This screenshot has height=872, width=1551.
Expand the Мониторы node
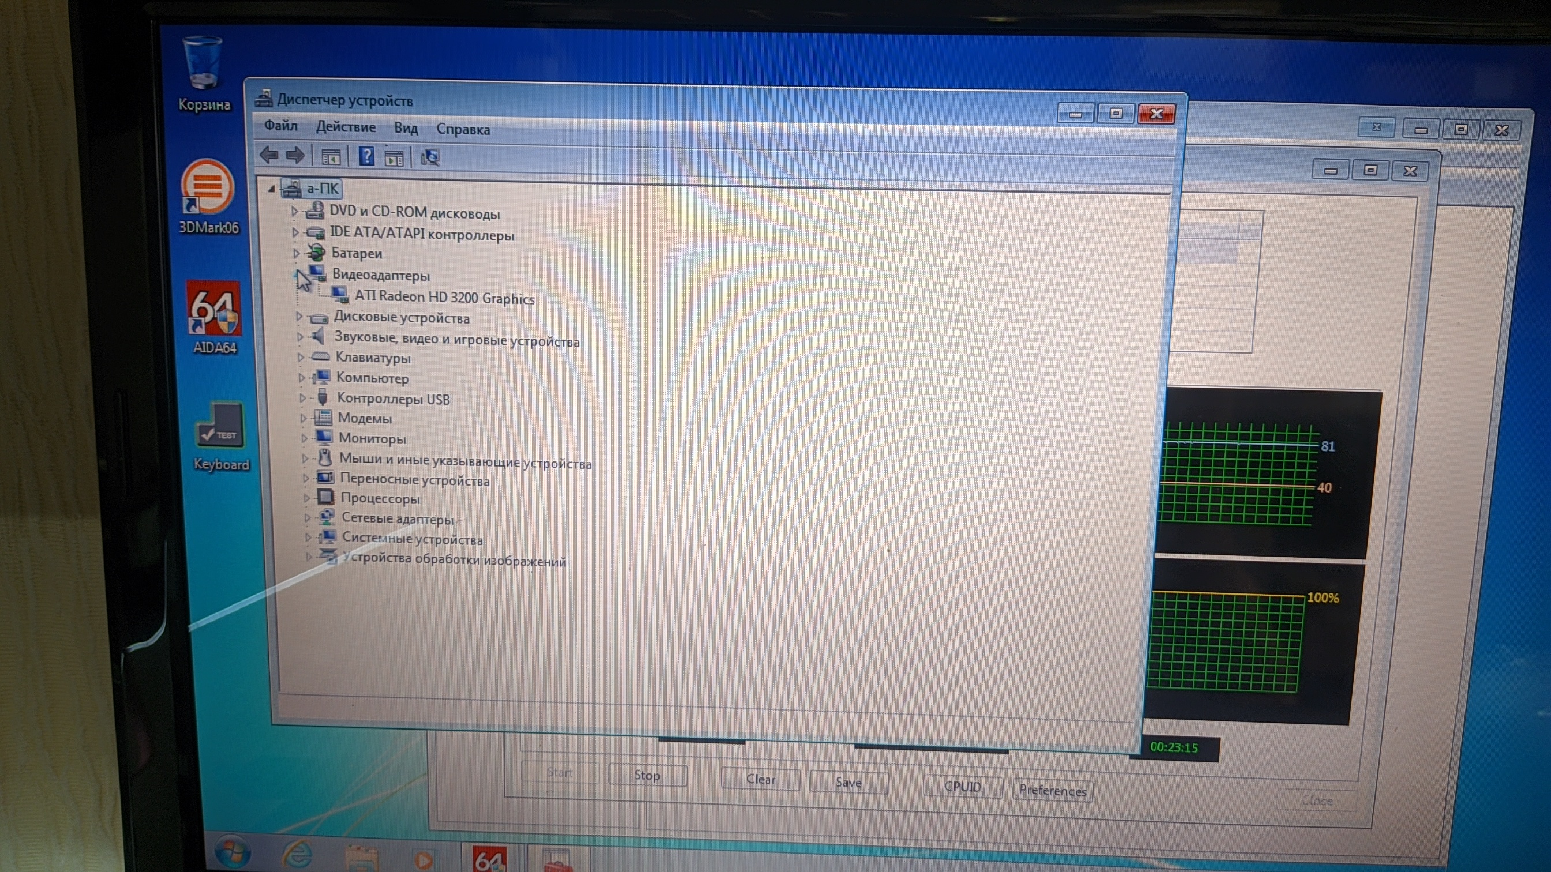tap(304, 438)
